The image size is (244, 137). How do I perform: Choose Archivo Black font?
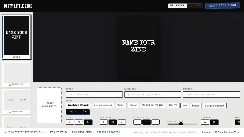tap(78, 105)
